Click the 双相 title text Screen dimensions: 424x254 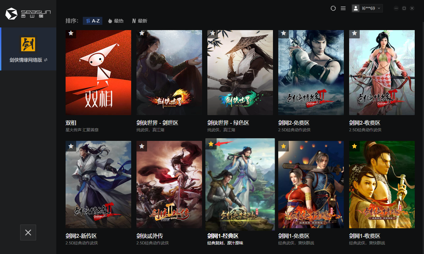71,123
